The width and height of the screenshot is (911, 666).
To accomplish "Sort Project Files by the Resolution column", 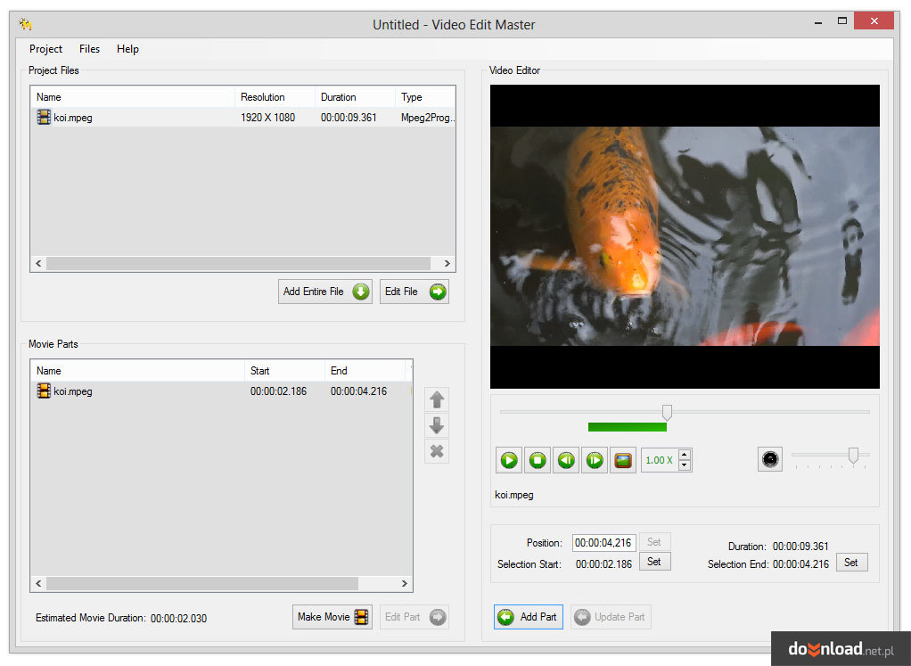I will pos(275,97).
